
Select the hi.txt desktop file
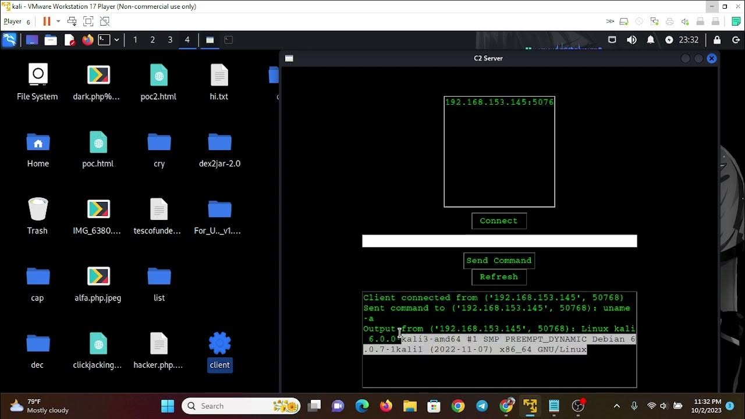219,82
